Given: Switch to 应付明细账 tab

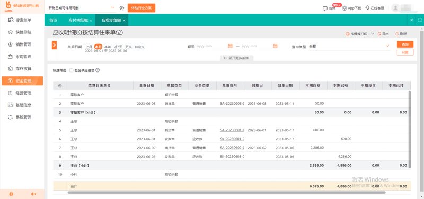Looking at the screenshot, I should 78,20.
